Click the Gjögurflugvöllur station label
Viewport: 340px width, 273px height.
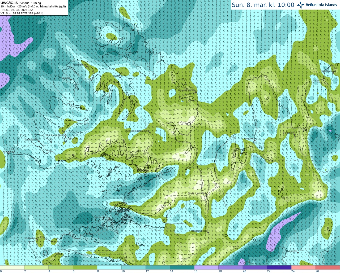click(x=187, y=90)
